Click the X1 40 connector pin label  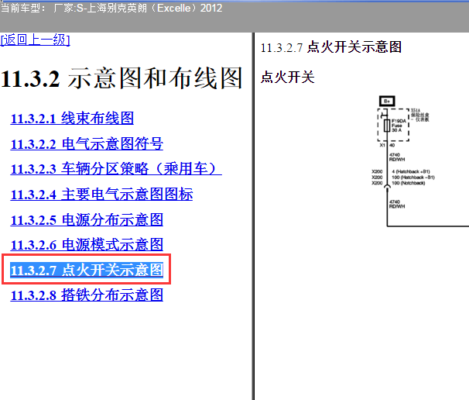tap(387, 145)
